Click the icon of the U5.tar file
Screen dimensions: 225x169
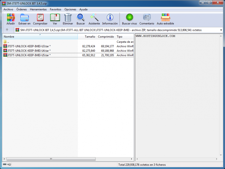pyautogui.click(x=5, y=55)
